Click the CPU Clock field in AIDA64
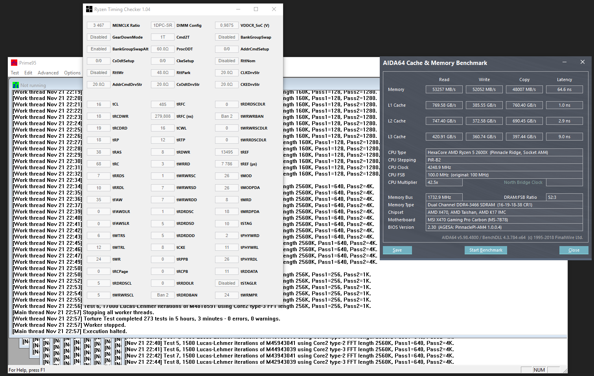 click(x=504, y=167)
